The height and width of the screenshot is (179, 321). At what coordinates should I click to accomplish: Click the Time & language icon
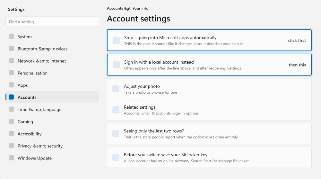coord(11,109)
